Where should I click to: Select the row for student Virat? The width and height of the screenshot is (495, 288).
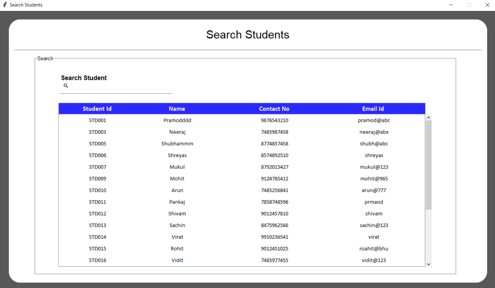(x=177, y=237)
